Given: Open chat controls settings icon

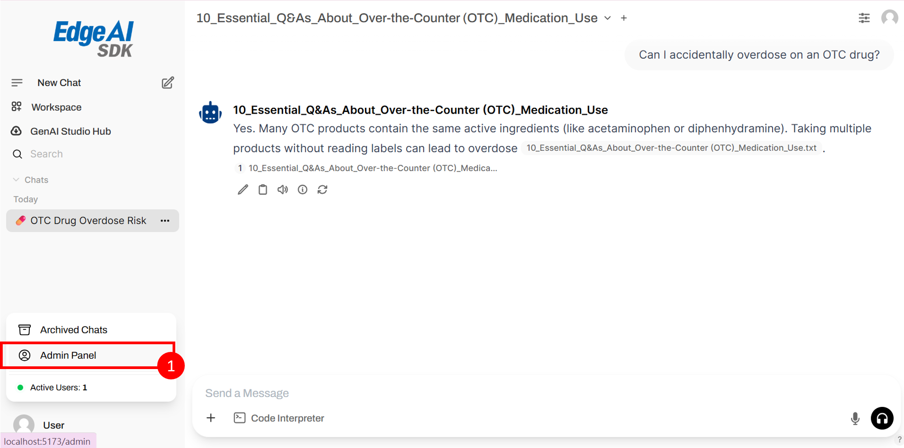Looking at the screenshot, I should (864, 18).
